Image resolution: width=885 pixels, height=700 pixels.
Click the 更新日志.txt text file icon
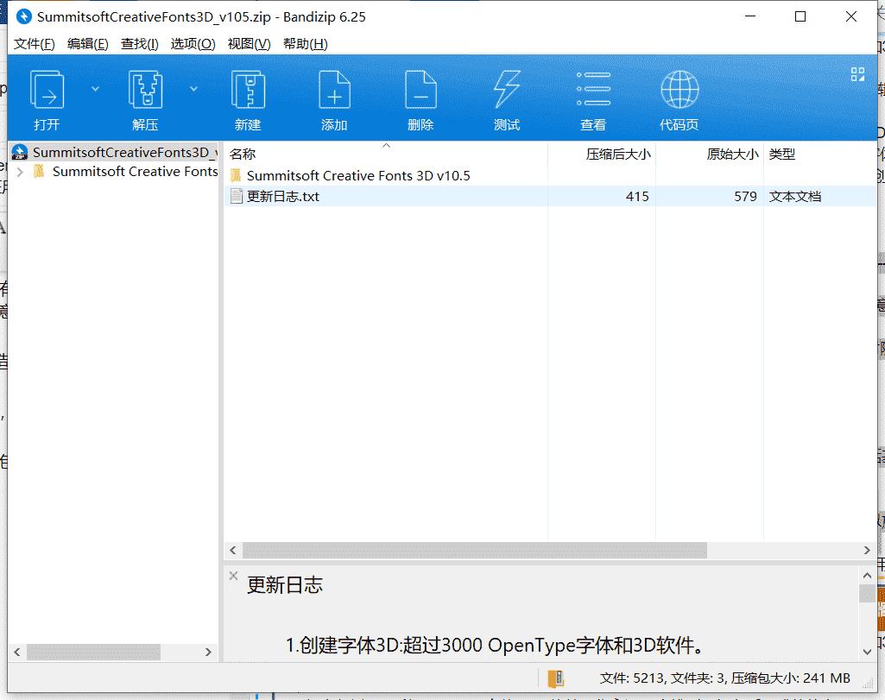tap(237, 196)
